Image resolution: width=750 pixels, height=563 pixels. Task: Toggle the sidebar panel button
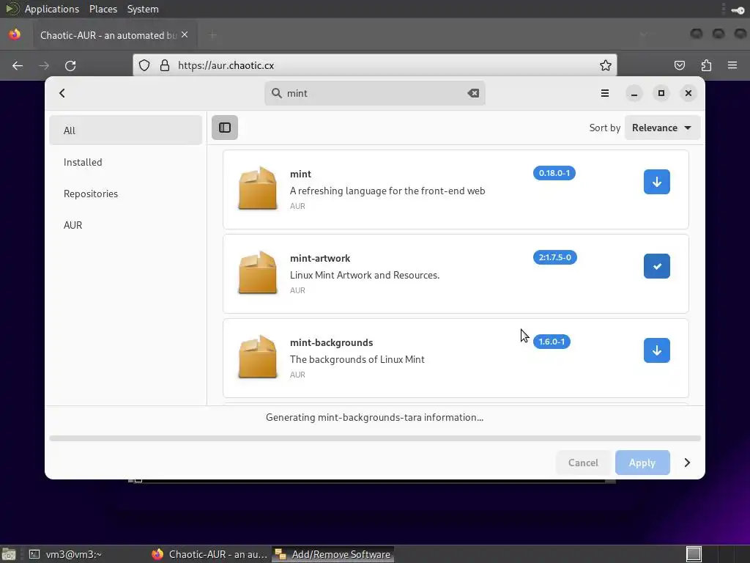225,128
